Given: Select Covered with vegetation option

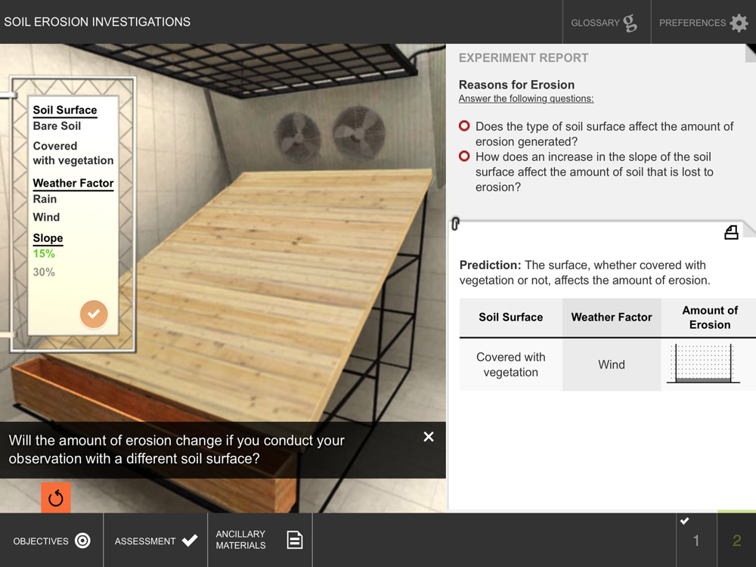Looking at the screenshot, I should pos(73,153).
